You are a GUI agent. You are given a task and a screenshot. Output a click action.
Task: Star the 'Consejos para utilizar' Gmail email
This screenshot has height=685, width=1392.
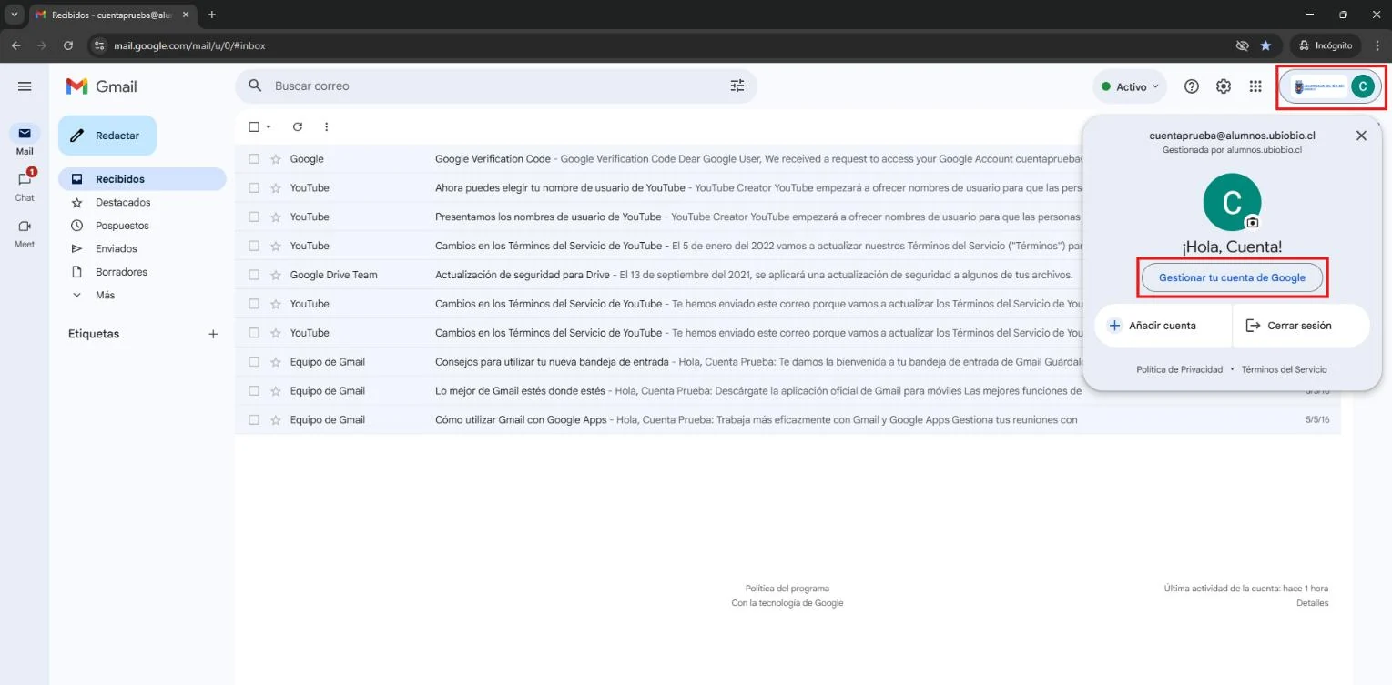click(x=276, y=362)
